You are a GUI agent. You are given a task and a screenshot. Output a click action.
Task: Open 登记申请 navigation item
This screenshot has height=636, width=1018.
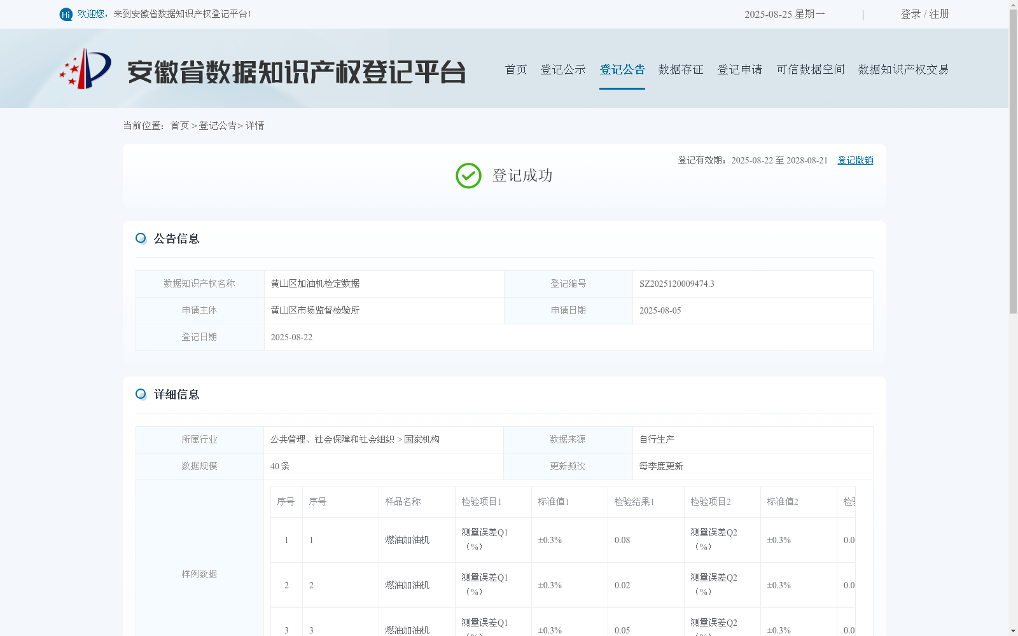[x=740, y=69]
